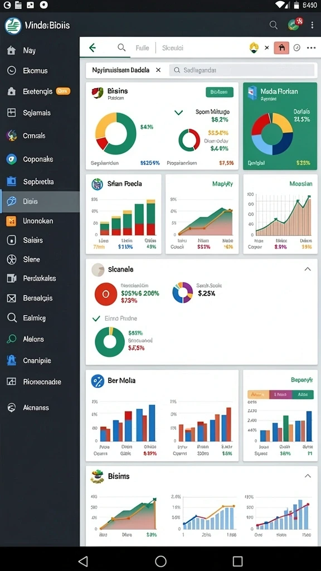Toggle the Einro Prudne checkmark
Image resolution: width=321 pixels, height=571 pixels.
click(96, 318)
